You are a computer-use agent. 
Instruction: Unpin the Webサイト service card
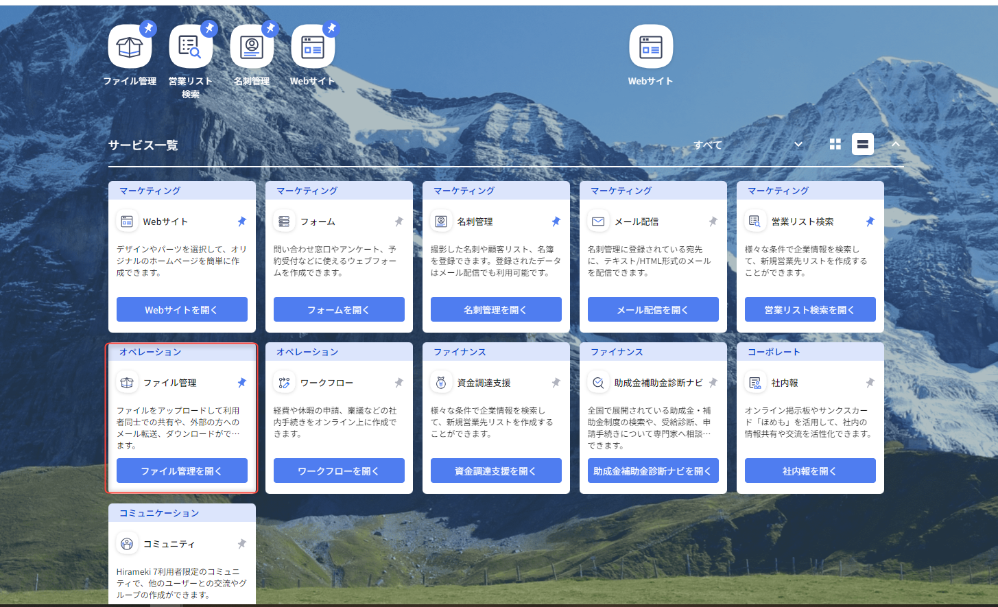[x=241, y=222]
